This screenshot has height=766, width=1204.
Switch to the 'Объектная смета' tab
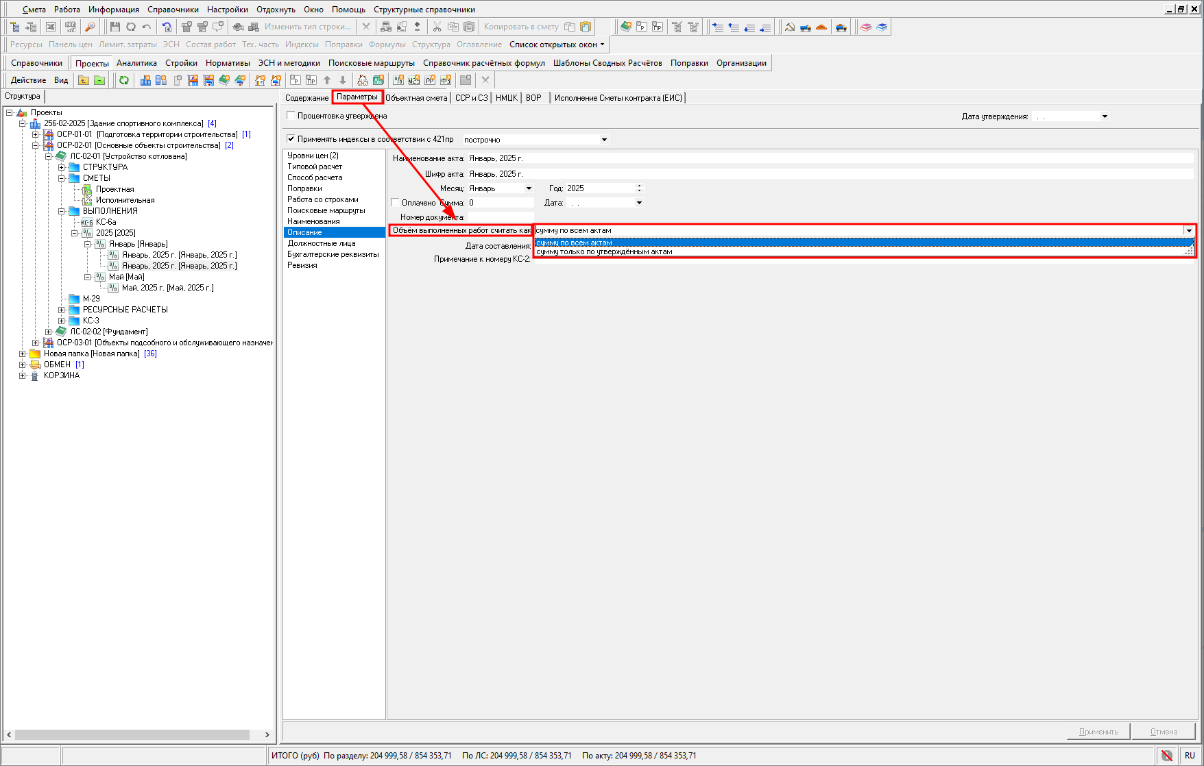[x=416, y=98]
